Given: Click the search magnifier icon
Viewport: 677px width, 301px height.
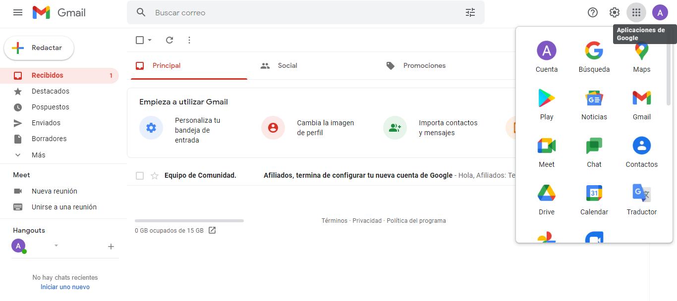Looking at the screenshot, I should pos(141,12).
